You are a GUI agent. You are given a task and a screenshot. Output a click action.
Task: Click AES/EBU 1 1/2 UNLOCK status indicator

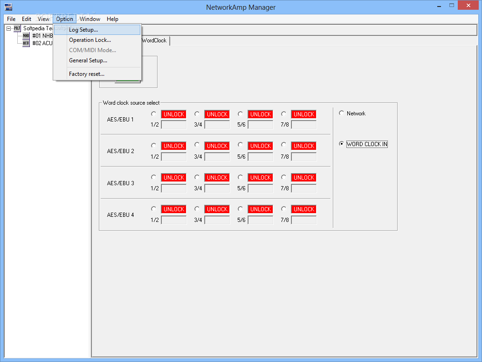174,114
